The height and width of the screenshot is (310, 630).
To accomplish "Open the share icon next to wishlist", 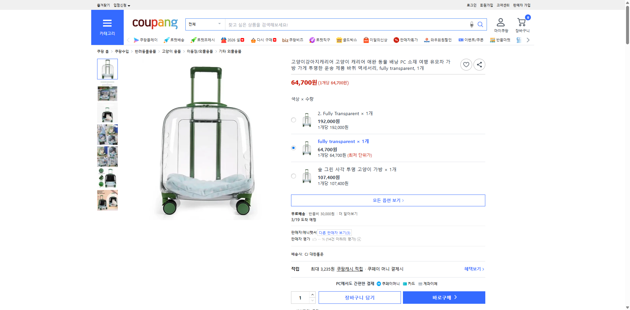I will pos(479,64).
